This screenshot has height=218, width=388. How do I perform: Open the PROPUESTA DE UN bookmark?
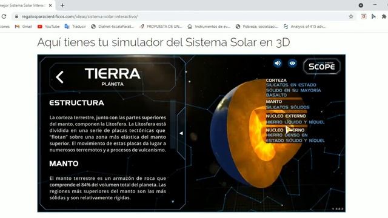coord(161,27)
